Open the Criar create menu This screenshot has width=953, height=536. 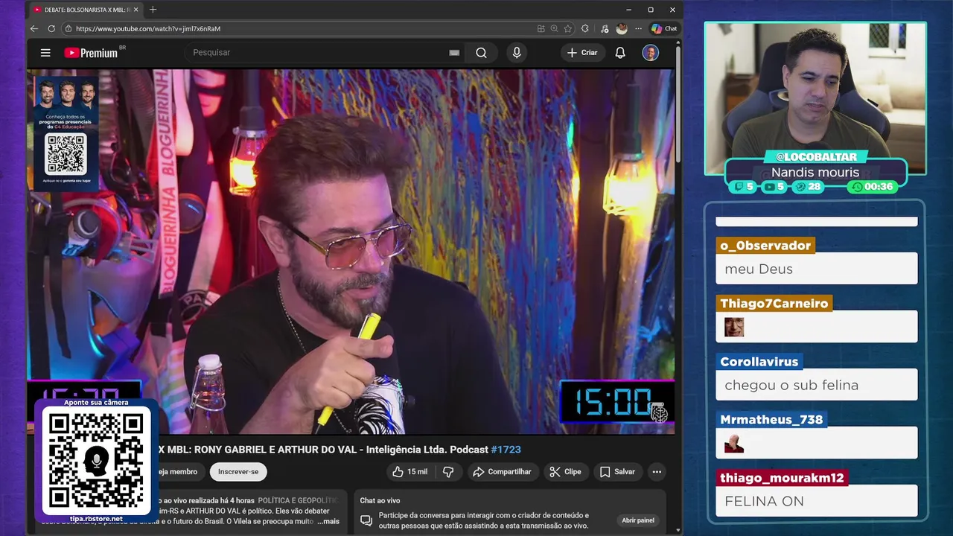(x=582, y=53)
